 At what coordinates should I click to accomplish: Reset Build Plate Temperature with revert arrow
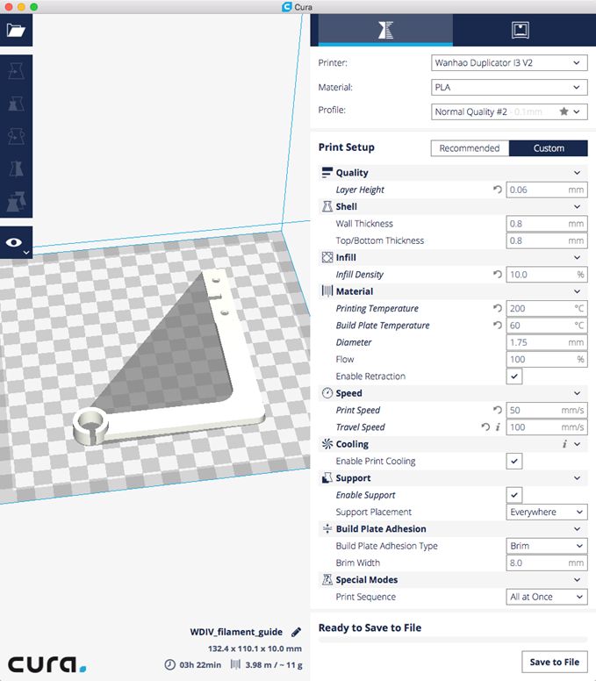[x=498, y=325]
